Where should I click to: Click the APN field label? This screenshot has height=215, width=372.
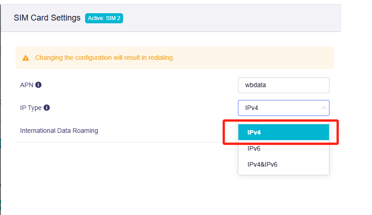pyautogui.click(x=27, y=85)
